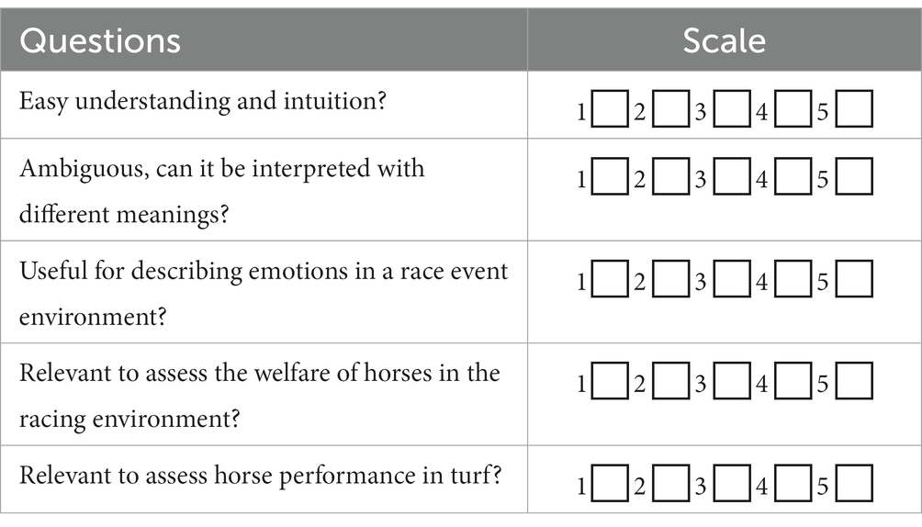Tick box 5 for horse performance in turf

tap(854, 484)
